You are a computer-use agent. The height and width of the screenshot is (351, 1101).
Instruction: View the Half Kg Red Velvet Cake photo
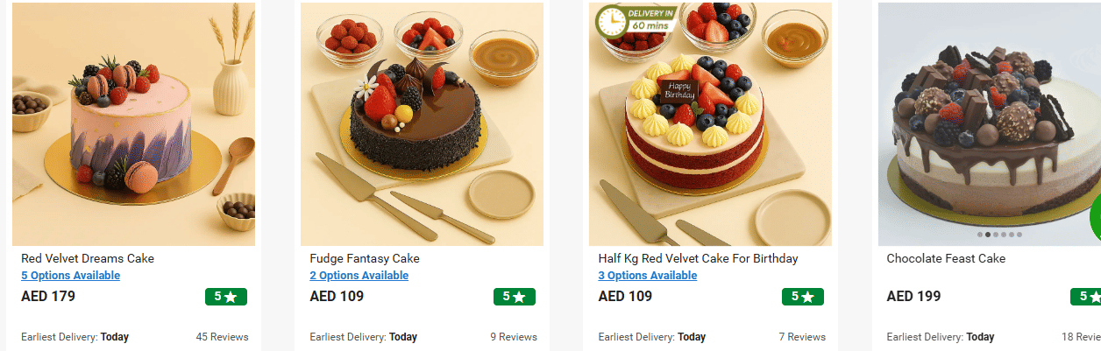pyautogui.click(x=710, y=124)
